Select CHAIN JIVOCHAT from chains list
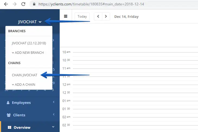 pyautogui.click(x=24, y=75)
